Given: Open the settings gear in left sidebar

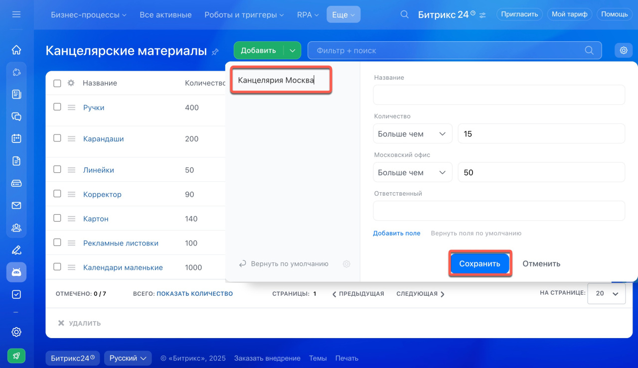Looking at the screenshot, I should pos(16,332).
